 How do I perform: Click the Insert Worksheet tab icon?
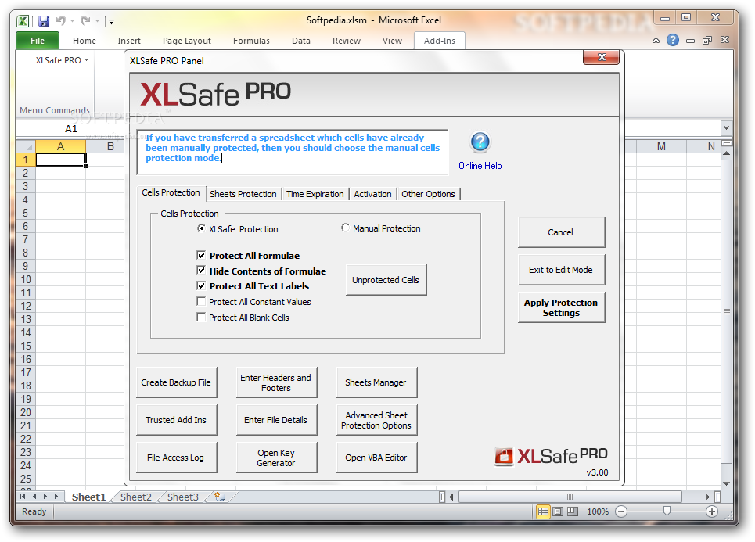(220, 497)
